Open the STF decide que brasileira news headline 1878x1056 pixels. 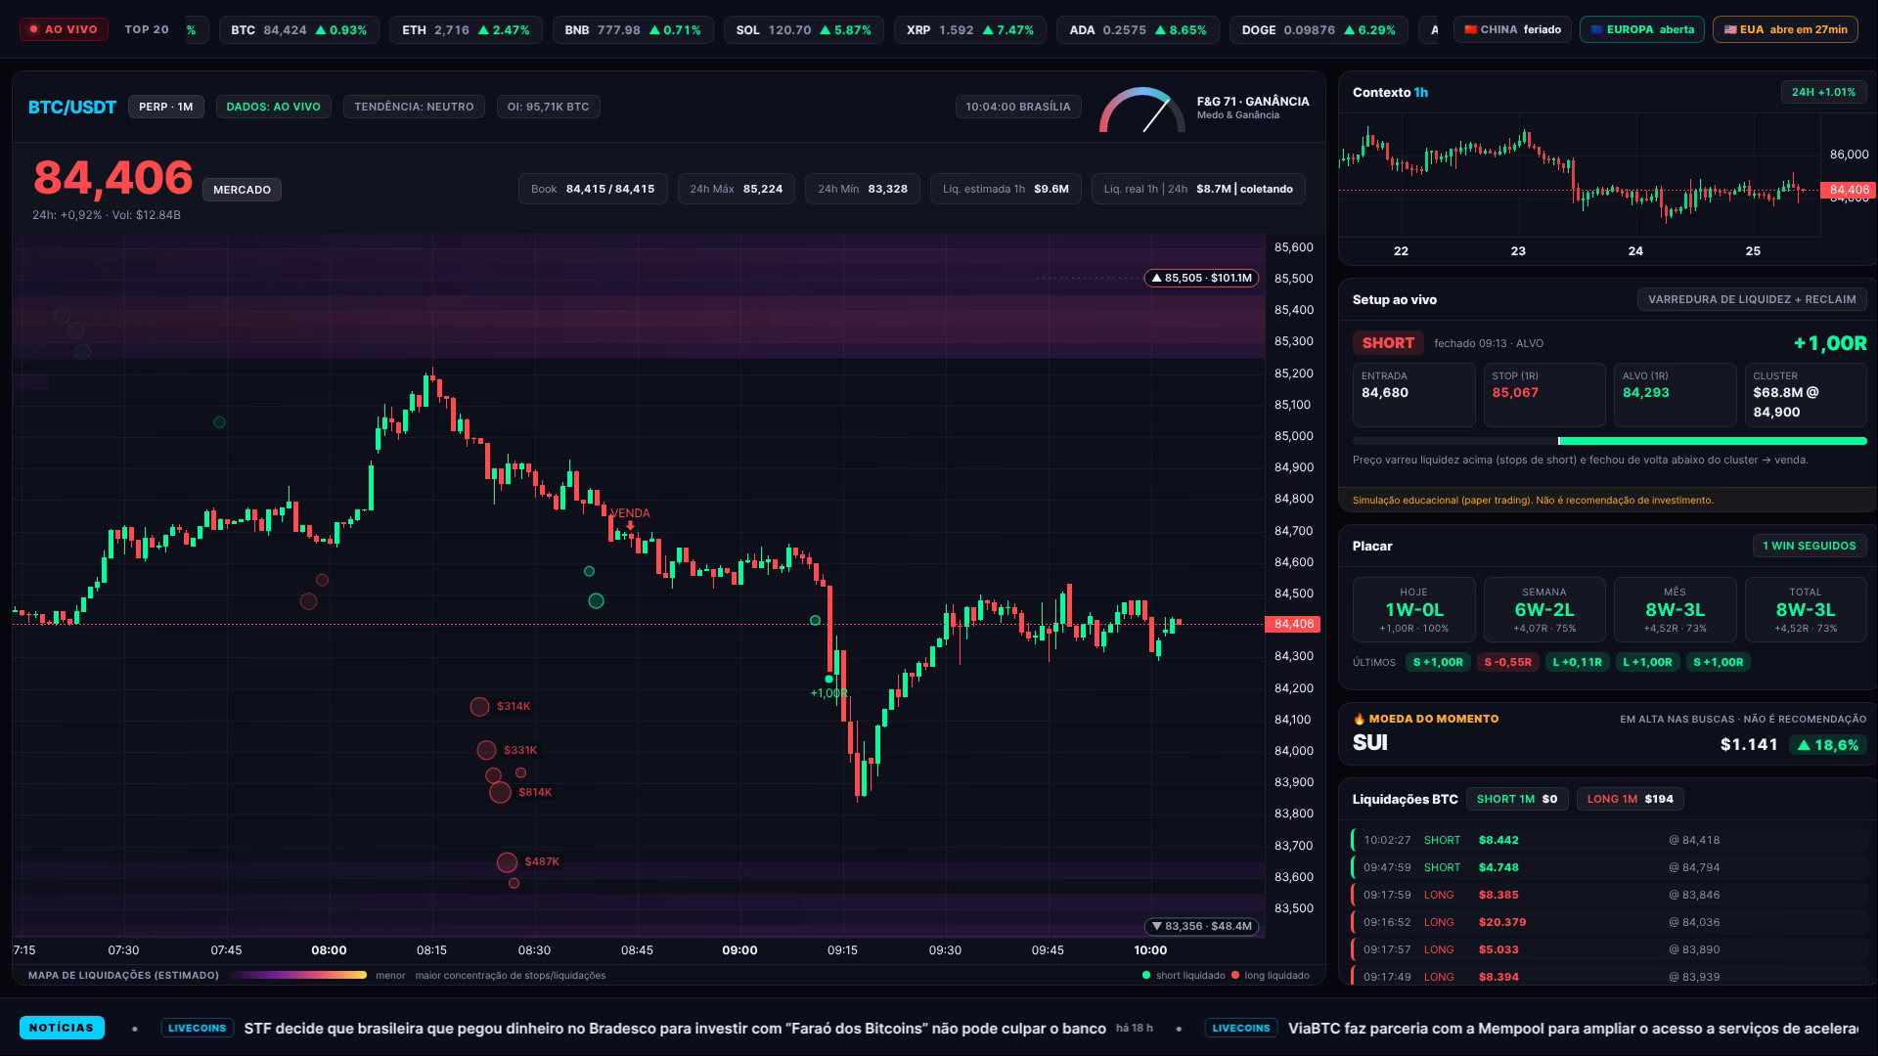[675, 1029]
